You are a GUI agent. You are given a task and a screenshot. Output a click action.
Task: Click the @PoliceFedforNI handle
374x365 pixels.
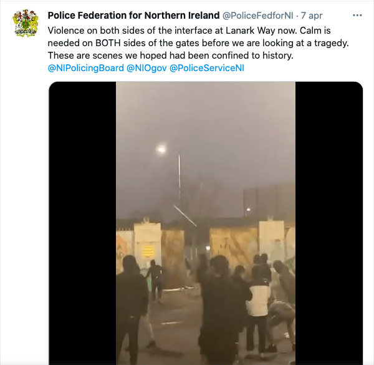click(257, 16)
